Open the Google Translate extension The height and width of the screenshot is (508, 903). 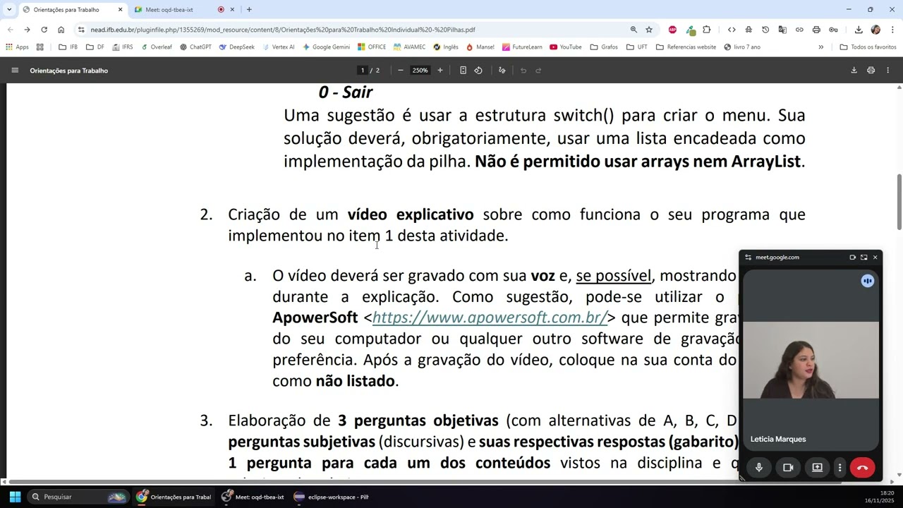click(x=782, y=30)
